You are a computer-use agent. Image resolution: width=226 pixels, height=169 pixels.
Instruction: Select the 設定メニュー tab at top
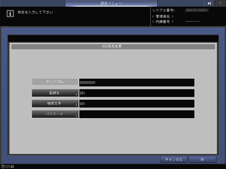[111, 3]
